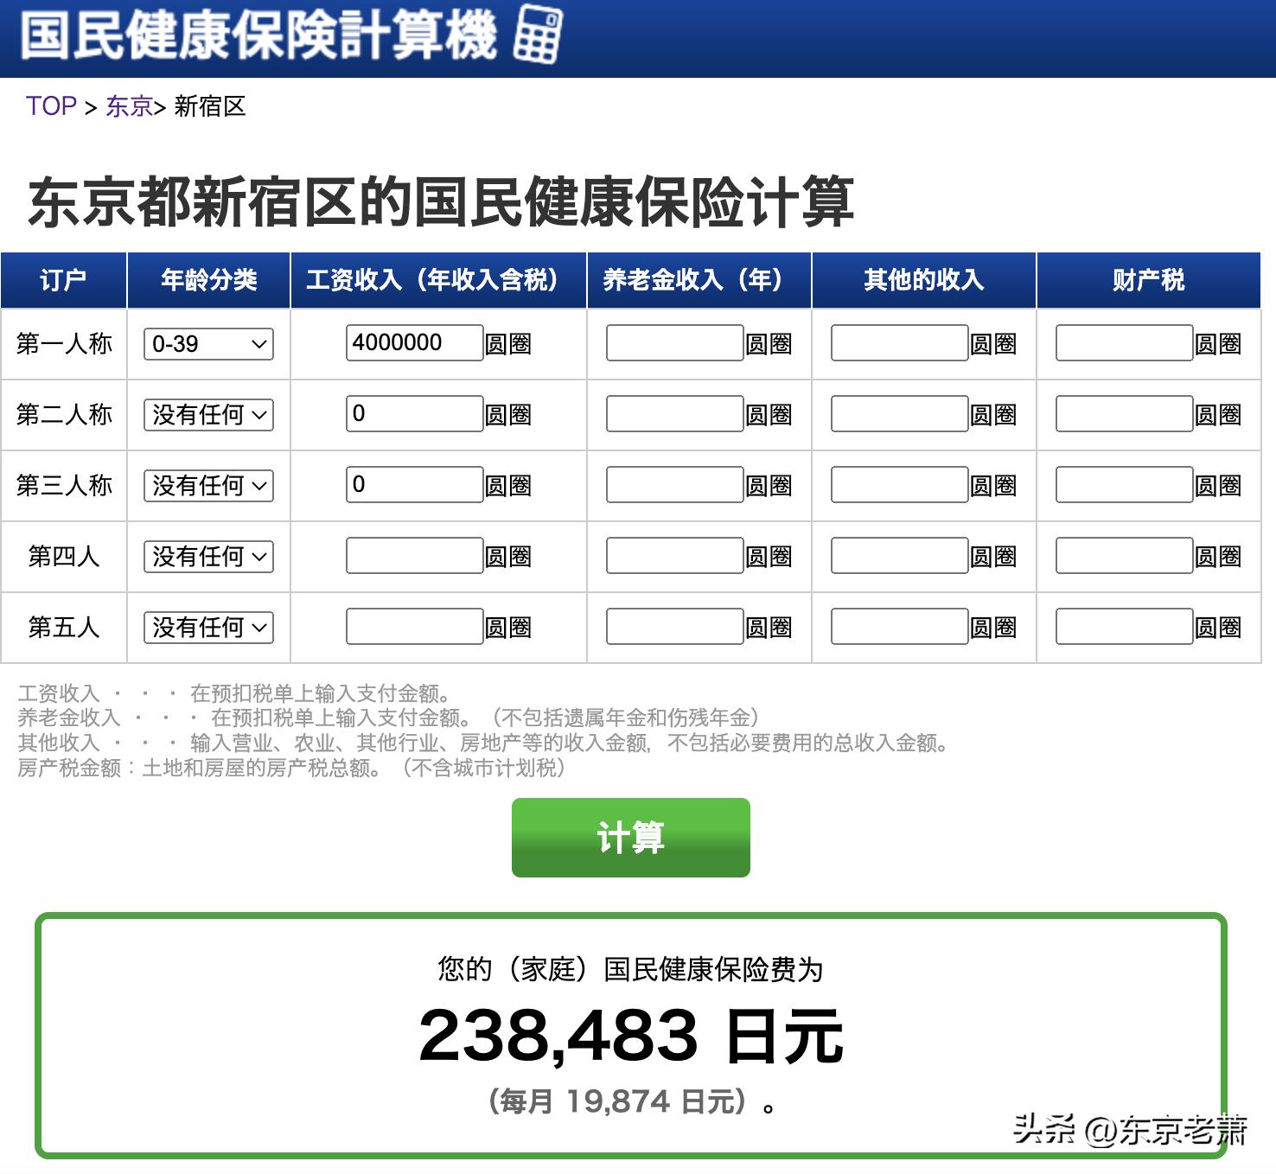Open the 没有任何 dropdown for 第二人称
This screenshot has width=1276, height=1174.
point(207,415)
